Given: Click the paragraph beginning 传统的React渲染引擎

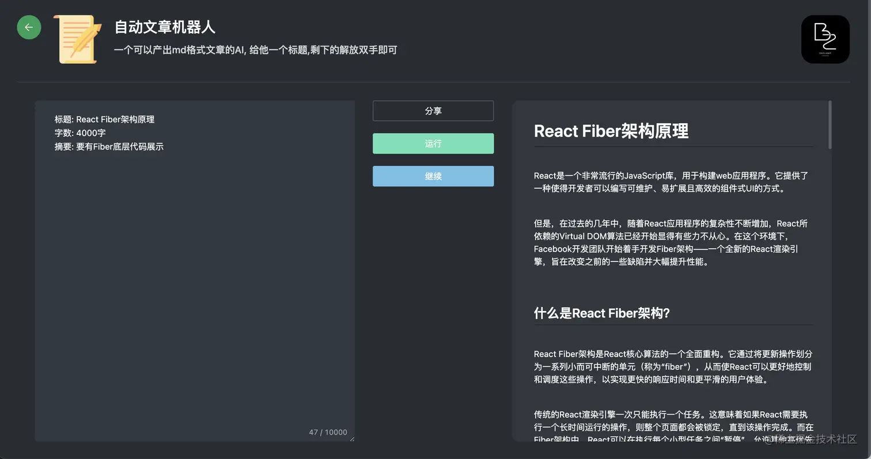Looking at the screenshot, I should [x=673, y=427].
